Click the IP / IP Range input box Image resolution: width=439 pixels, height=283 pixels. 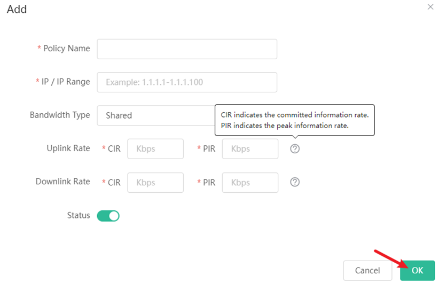(186, 82)
